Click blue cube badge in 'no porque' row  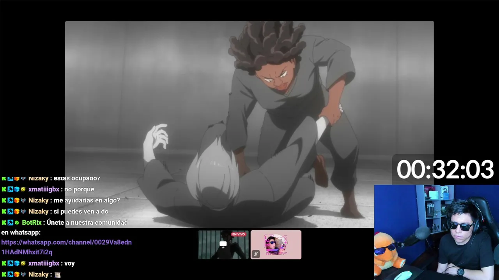[x=16, y=189]
